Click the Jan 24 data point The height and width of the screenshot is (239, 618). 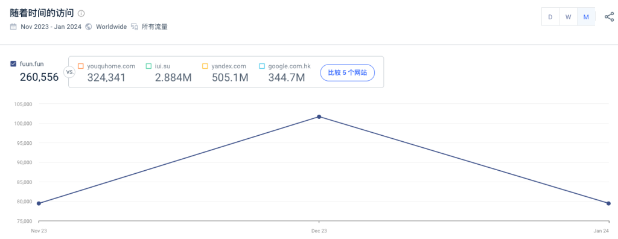[x=608, y=203]
